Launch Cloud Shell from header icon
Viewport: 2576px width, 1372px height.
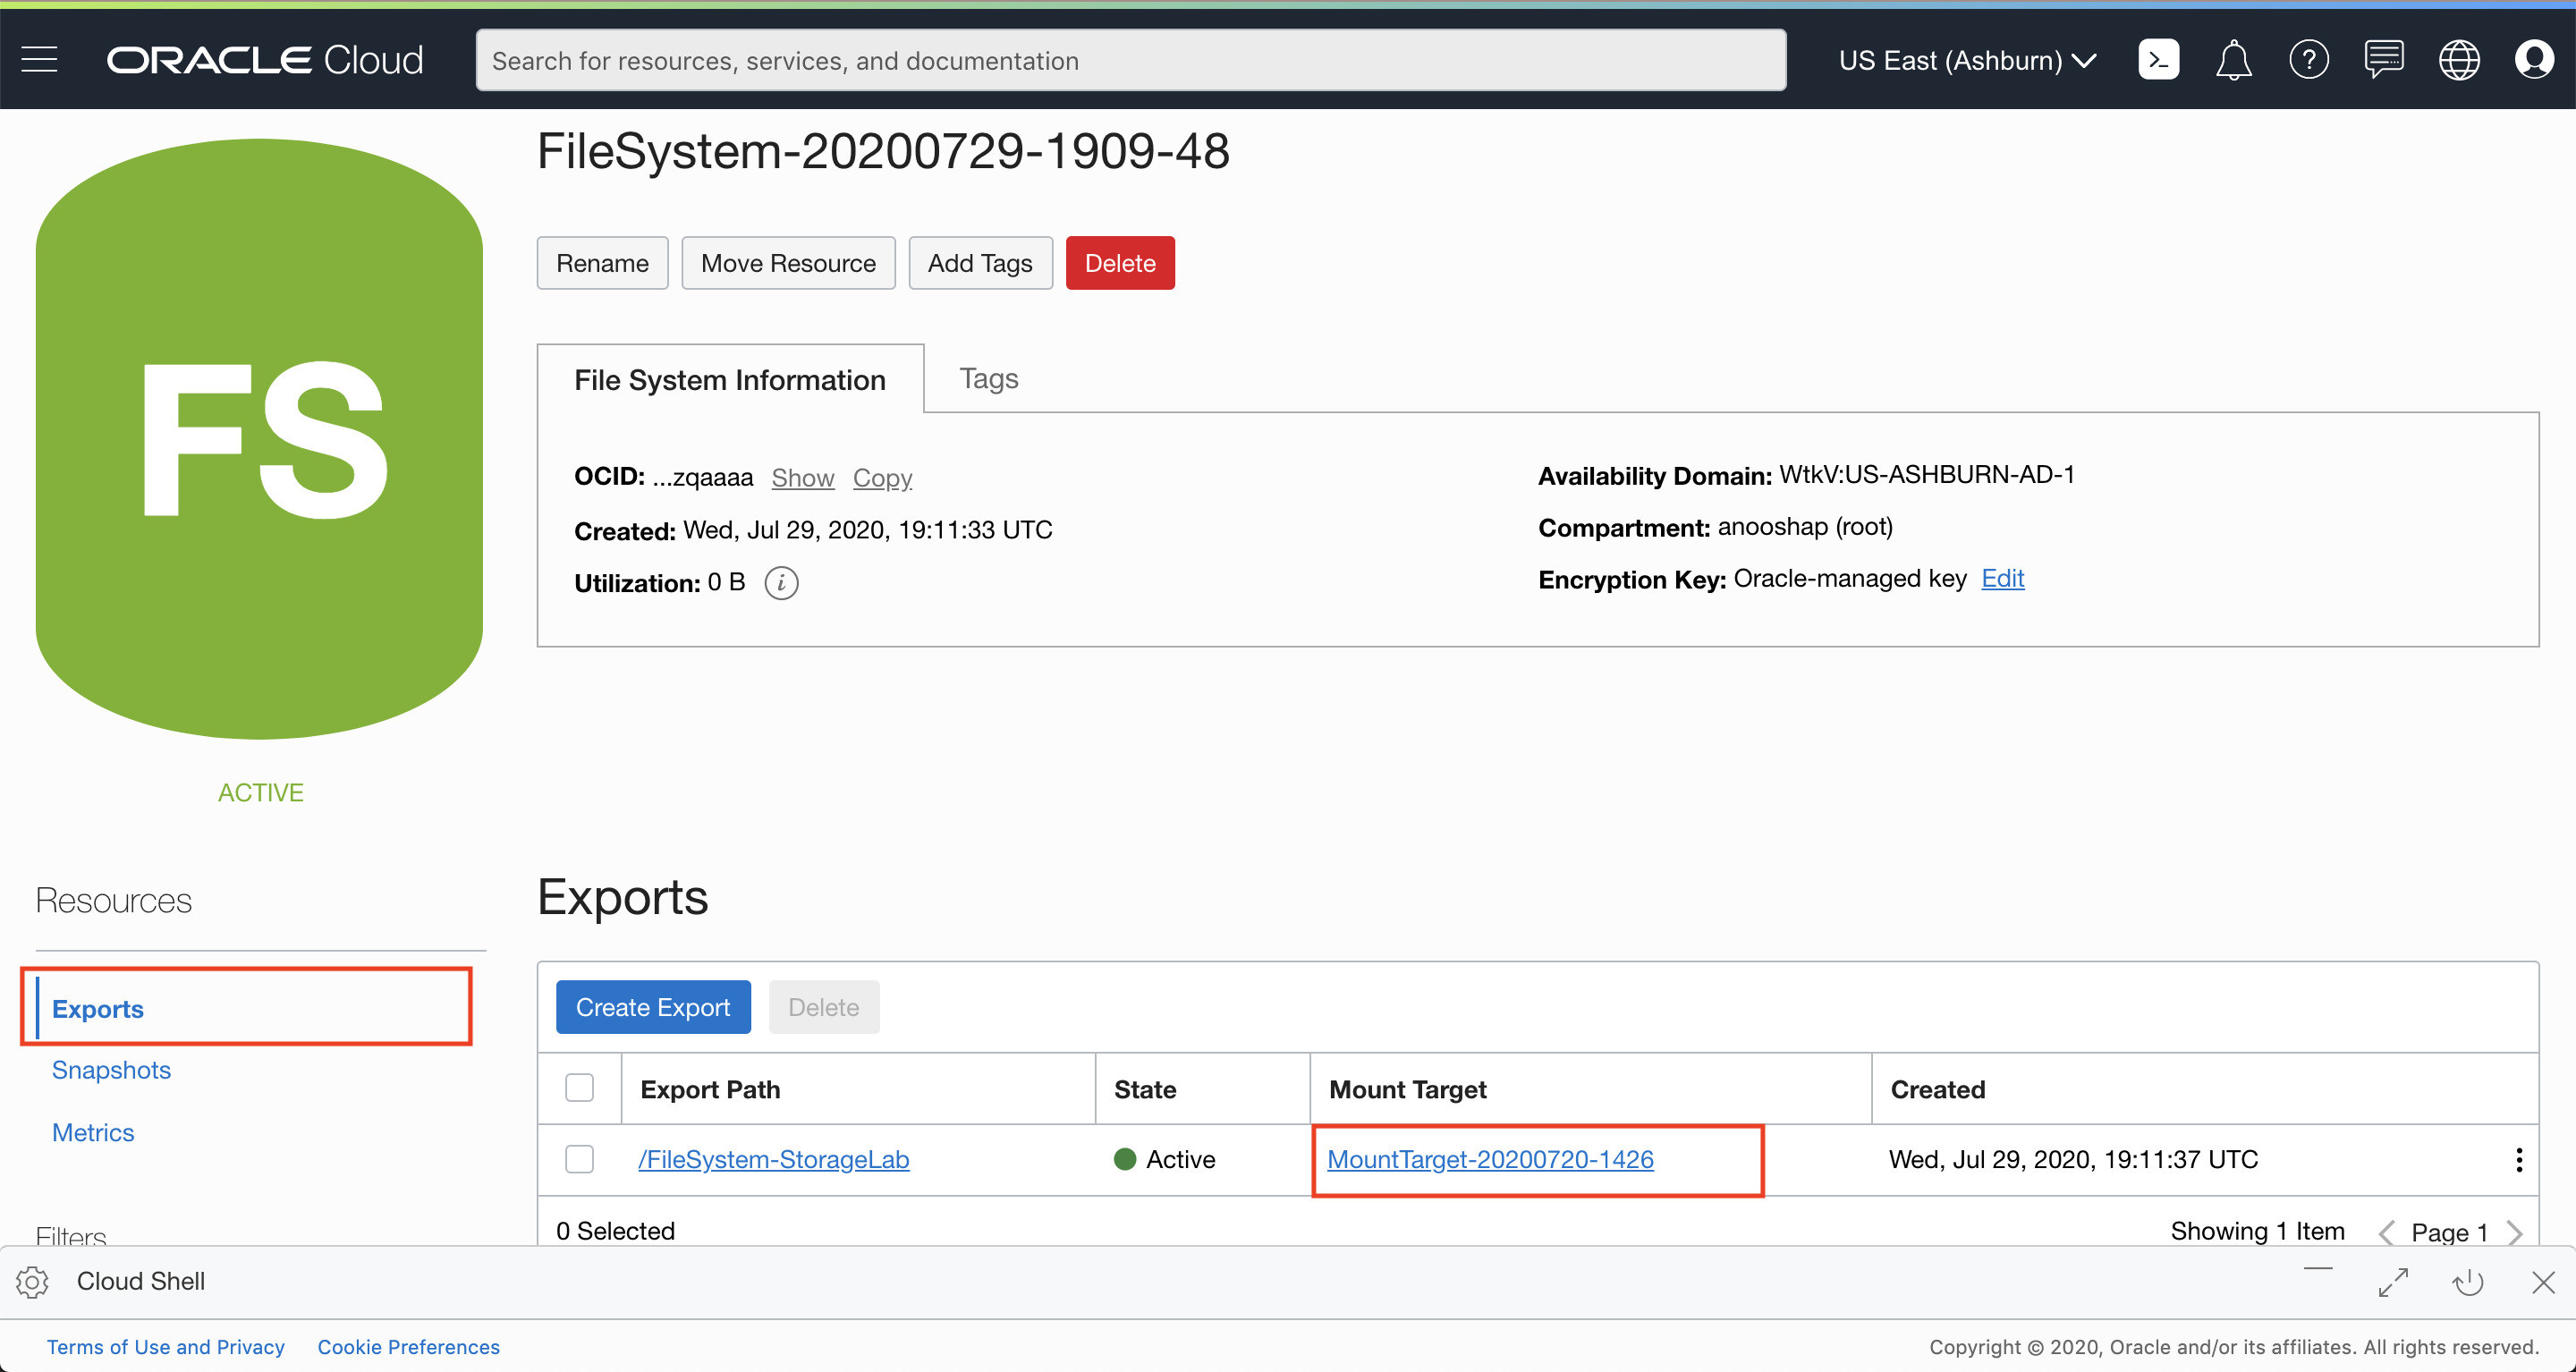pos(2158,60)
